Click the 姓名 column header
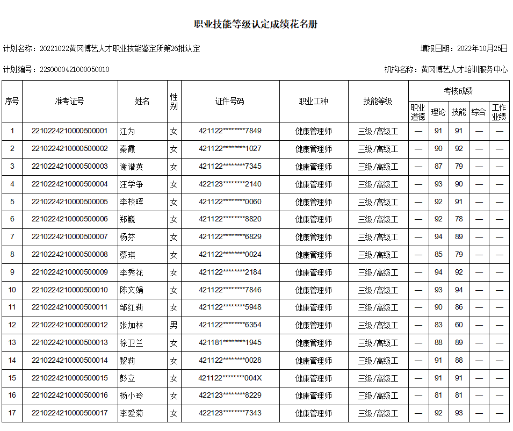The width and height of the screenshot is (513, 431). pyautogui.click(x=142, y=101)
